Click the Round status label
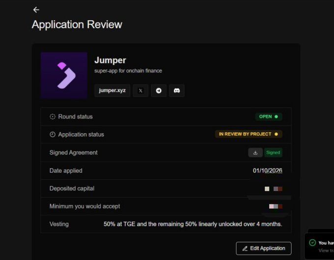334x260 pixels. (76, 116)
